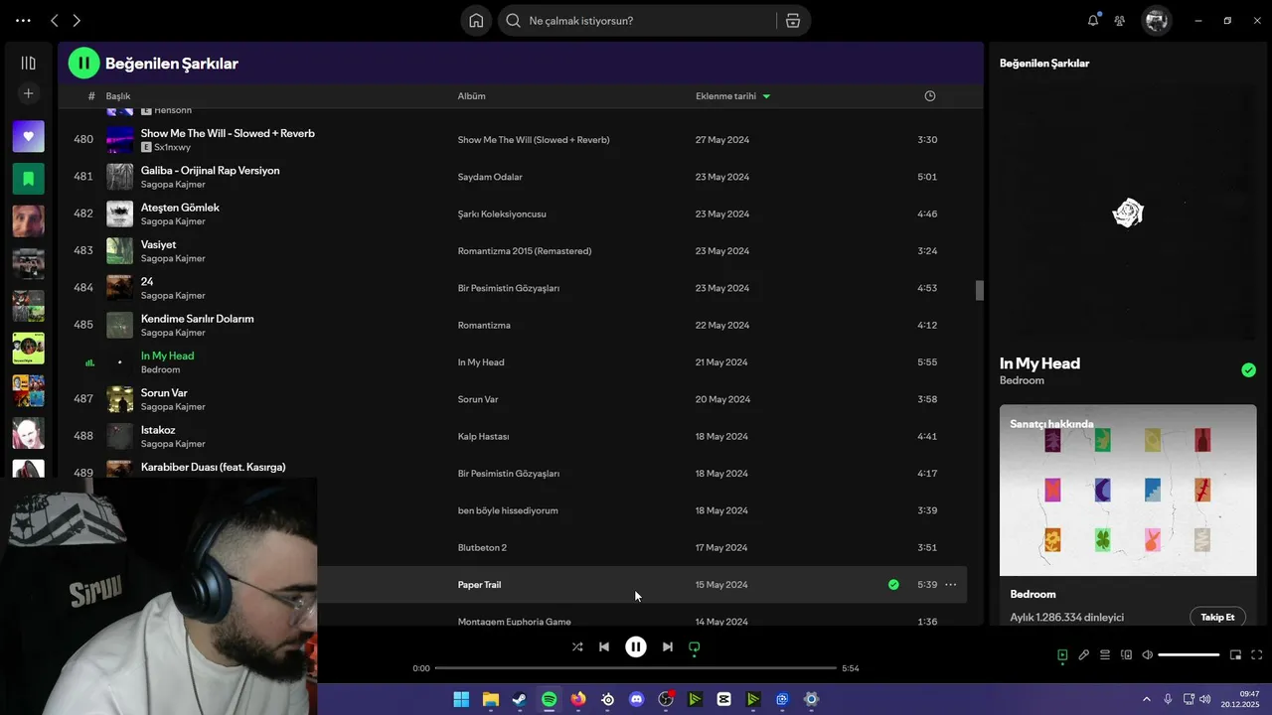Click Sorun Var album cover thumbnail
Screen dimensions: 1272x715
(x=119, y=399)
